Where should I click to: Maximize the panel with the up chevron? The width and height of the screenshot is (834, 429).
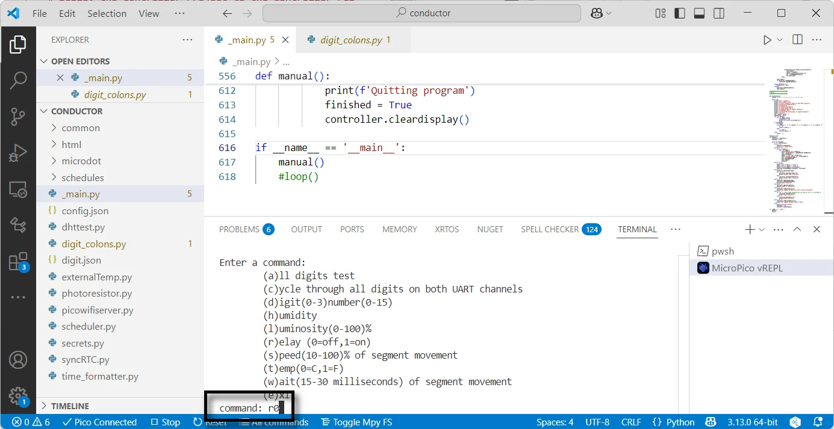(x=797, y=229)
